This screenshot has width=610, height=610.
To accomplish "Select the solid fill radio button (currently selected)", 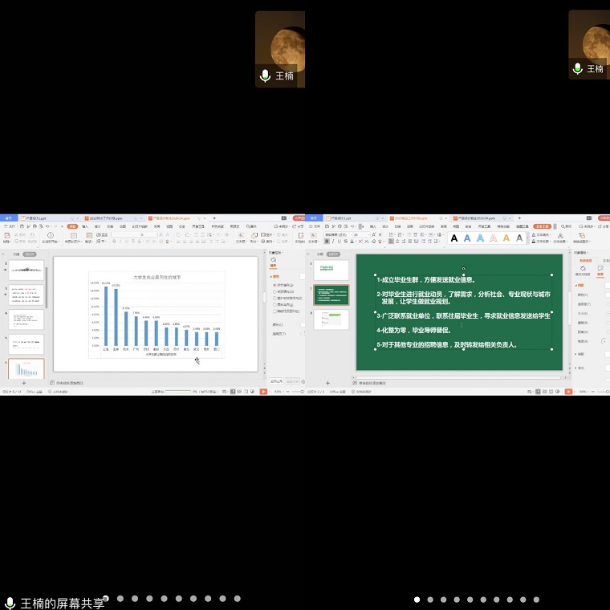I will [274, 285].
